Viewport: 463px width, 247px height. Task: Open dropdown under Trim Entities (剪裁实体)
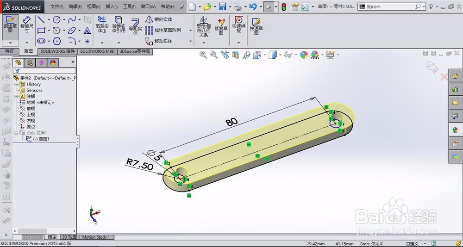pos(102,43)
